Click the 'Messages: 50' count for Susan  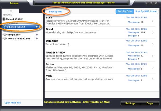coord(136,22)
